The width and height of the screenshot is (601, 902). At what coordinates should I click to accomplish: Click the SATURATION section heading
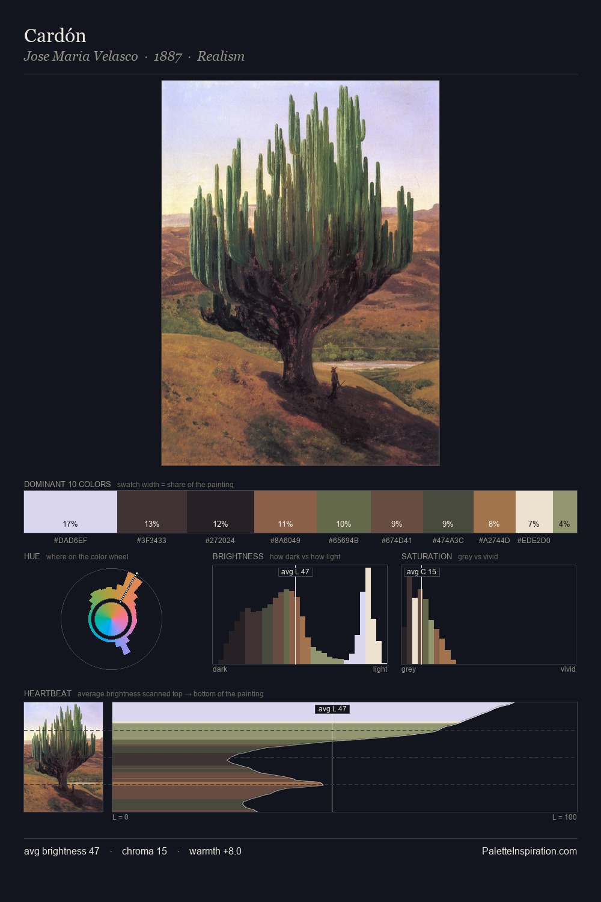tap(427, 556)
